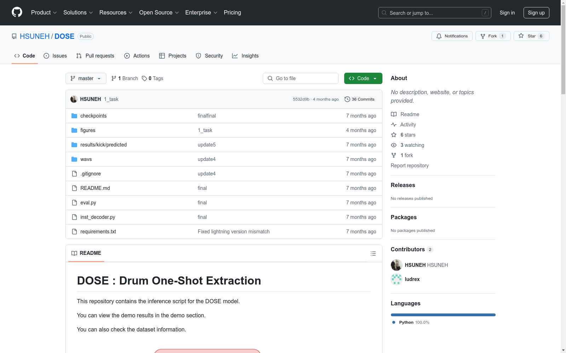
Task: Click the Python language bar
Action: pyautogui.click(x=443, y=315)
